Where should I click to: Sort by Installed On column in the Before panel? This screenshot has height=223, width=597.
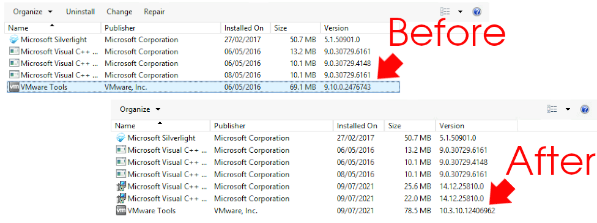[x=245, y=27]
